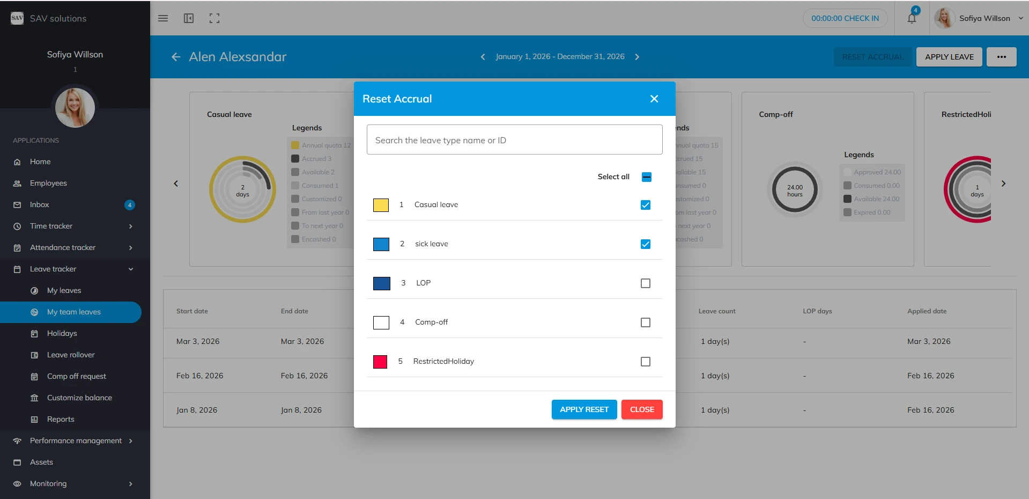Toggle the sidebar panel layout icon
Image resolution: width=1029 pixels, height=499 pixels.
pos(189,18)
